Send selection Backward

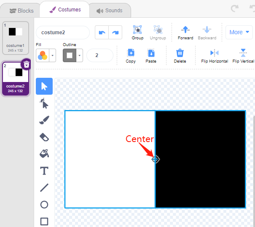[207, 33]
